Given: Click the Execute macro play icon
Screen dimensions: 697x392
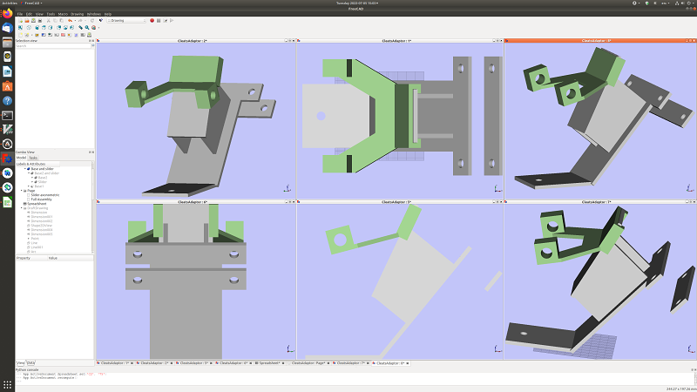Looking at the screenshot, I should click(x=173, y=20).
